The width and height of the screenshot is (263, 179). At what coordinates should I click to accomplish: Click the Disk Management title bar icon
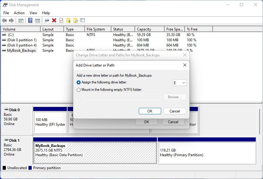pyautogui.click(x=5, y=5)
